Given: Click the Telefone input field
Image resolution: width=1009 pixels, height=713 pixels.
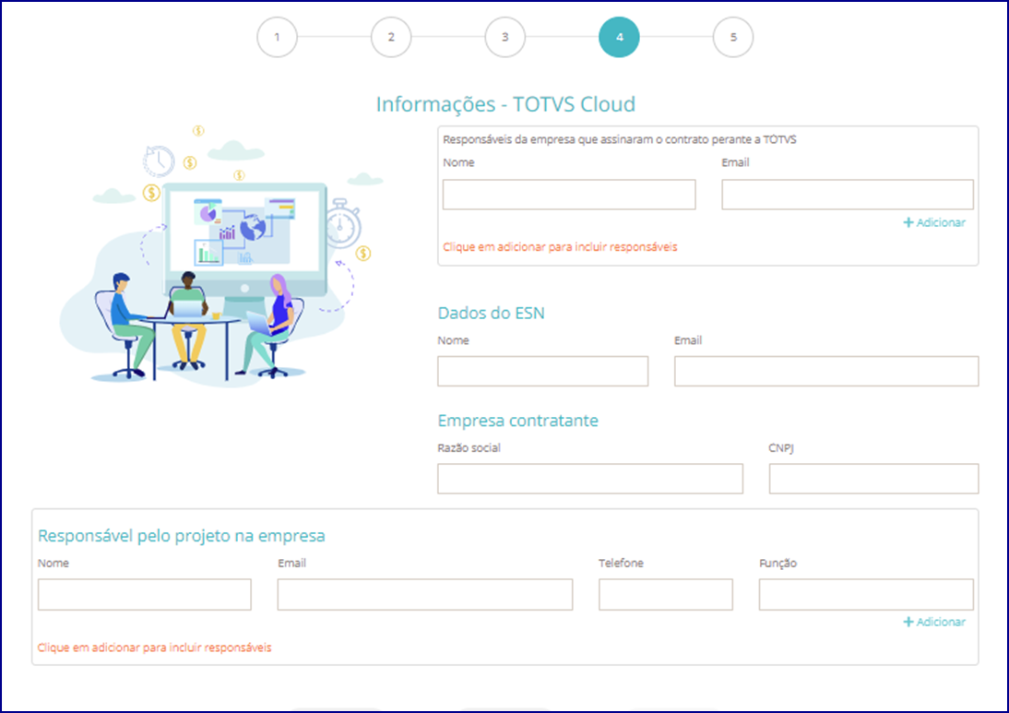Looking at the screenshot, I should click(x=665, y=595).
